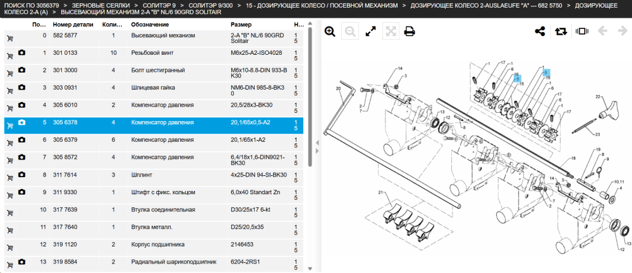The height and width of the screenshot is (273, 632).
Task: Select the Шплинт 311 7614 row
Action: (x=154, y=178)
